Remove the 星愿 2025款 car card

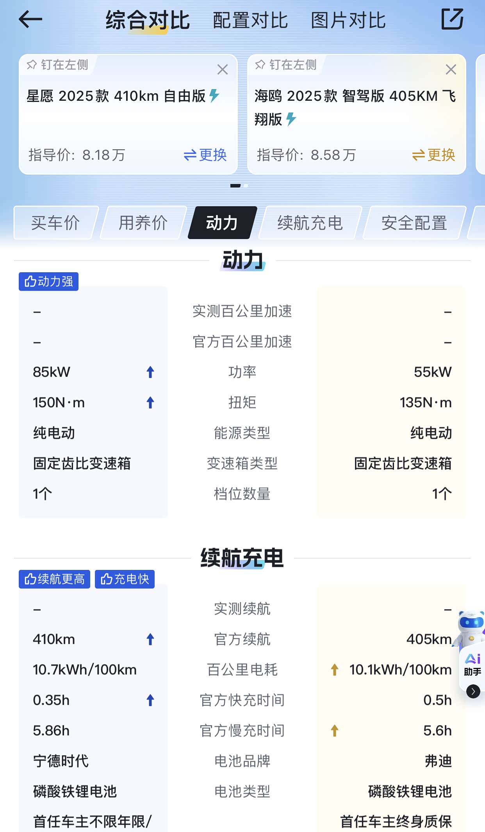point(222,70)
